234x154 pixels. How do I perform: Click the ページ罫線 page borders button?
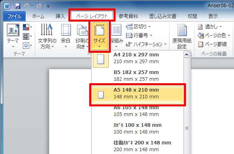[212, 44]
